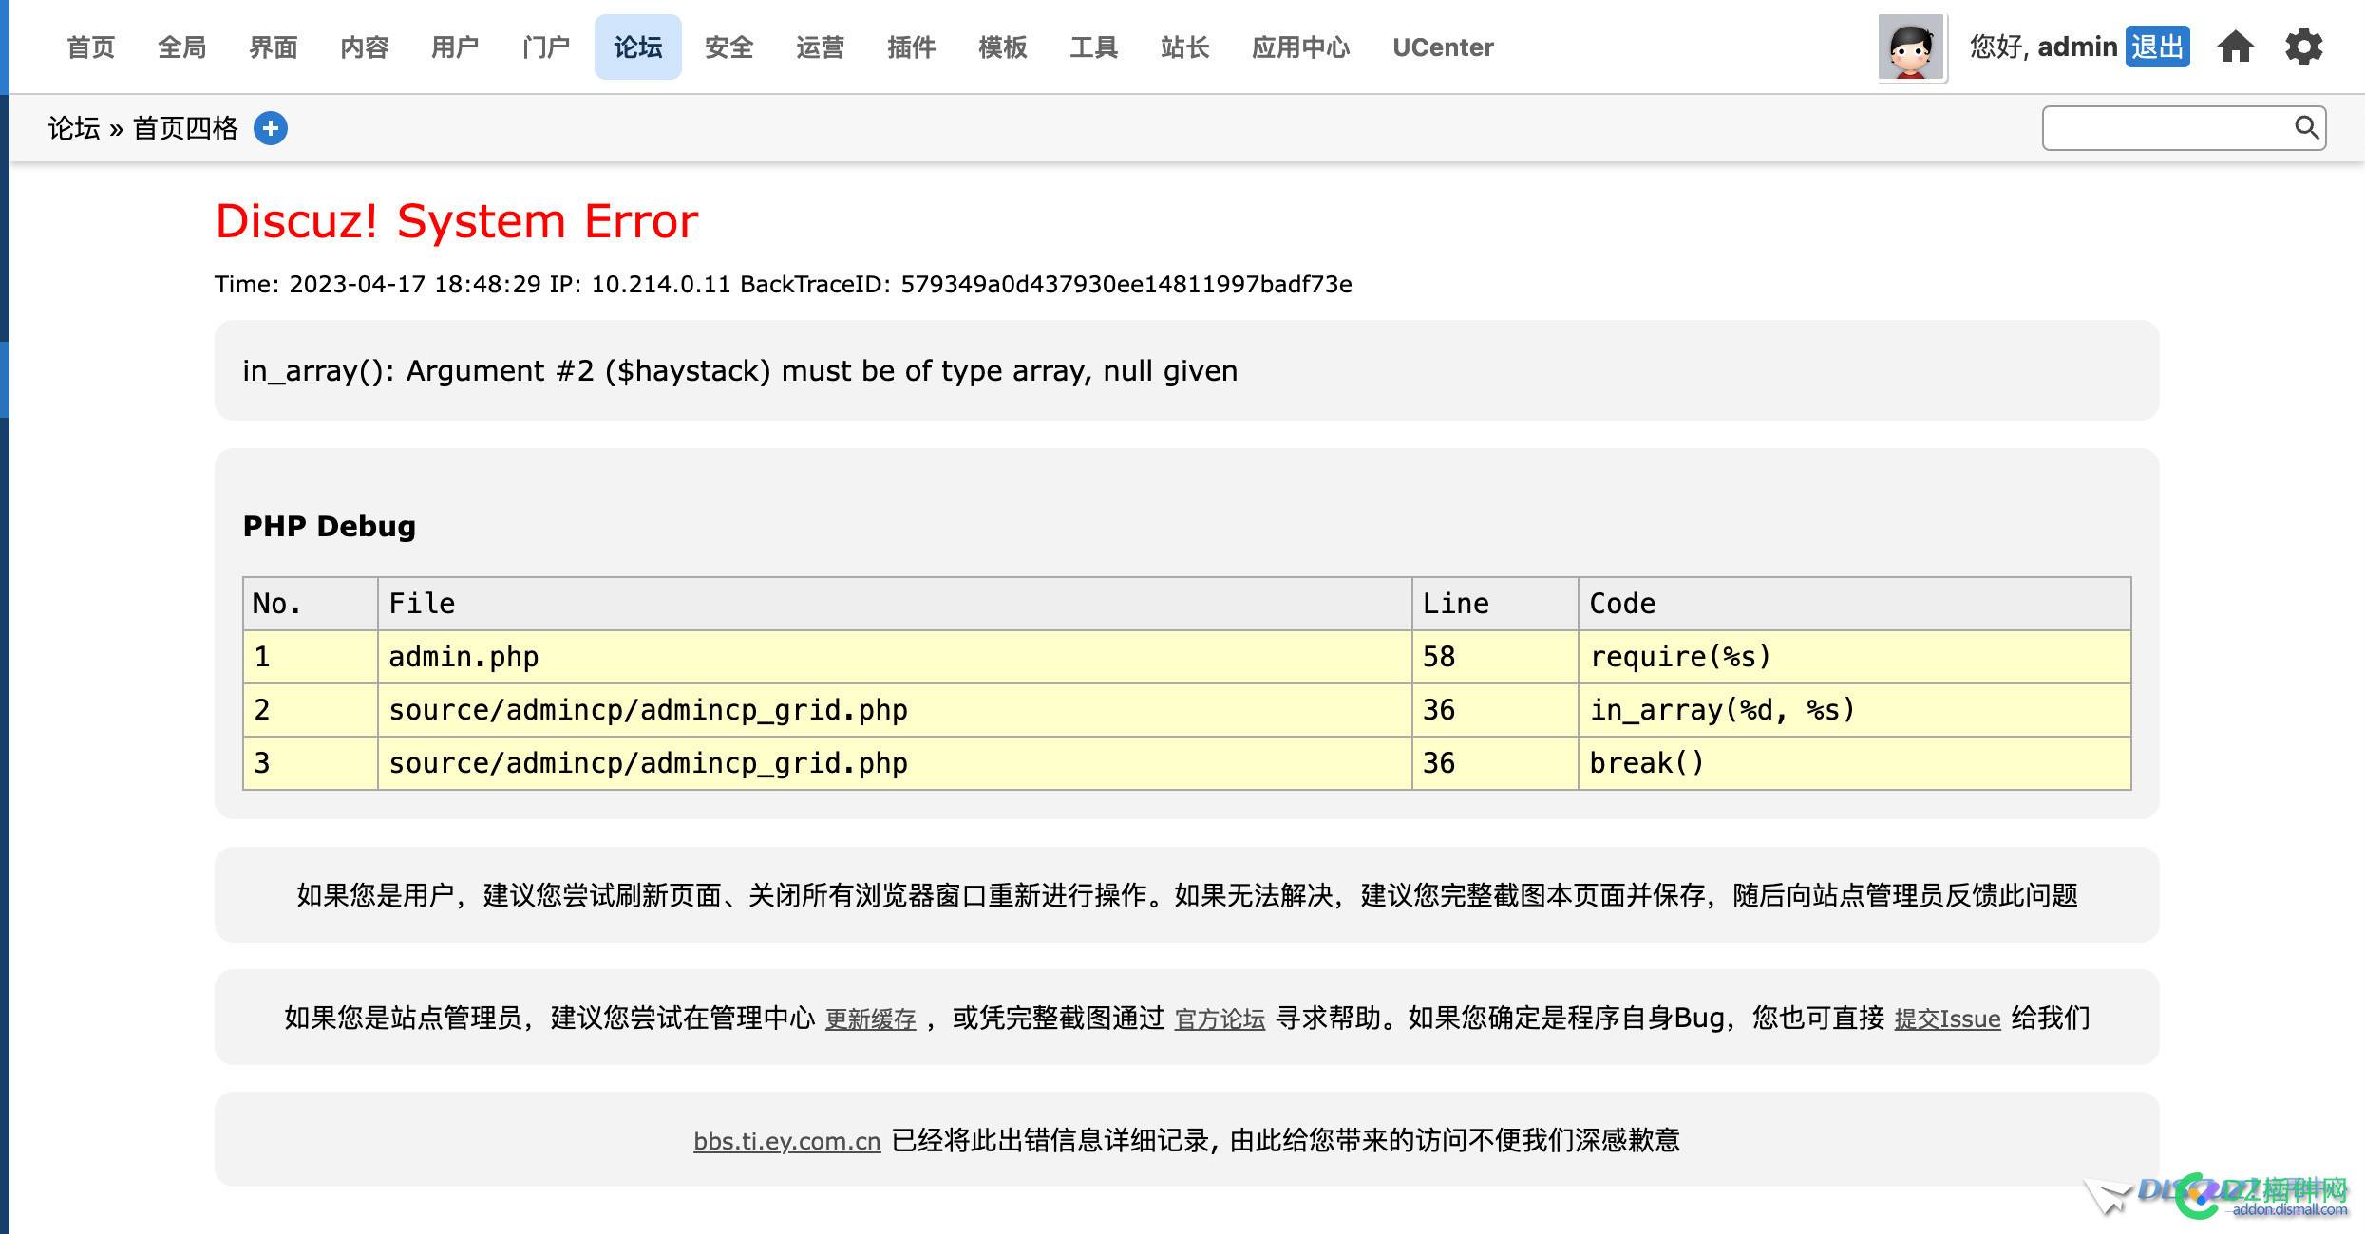Viewport: 2365px width, 1234px height.
Task: Follow the 官方论坛 link
Action: 1220,1019
